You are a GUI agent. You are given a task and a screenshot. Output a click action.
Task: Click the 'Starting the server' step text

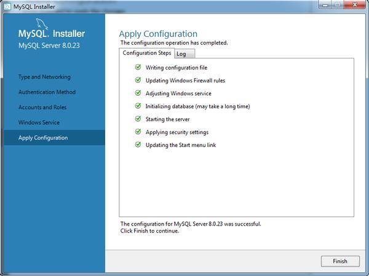pos(167,119)
